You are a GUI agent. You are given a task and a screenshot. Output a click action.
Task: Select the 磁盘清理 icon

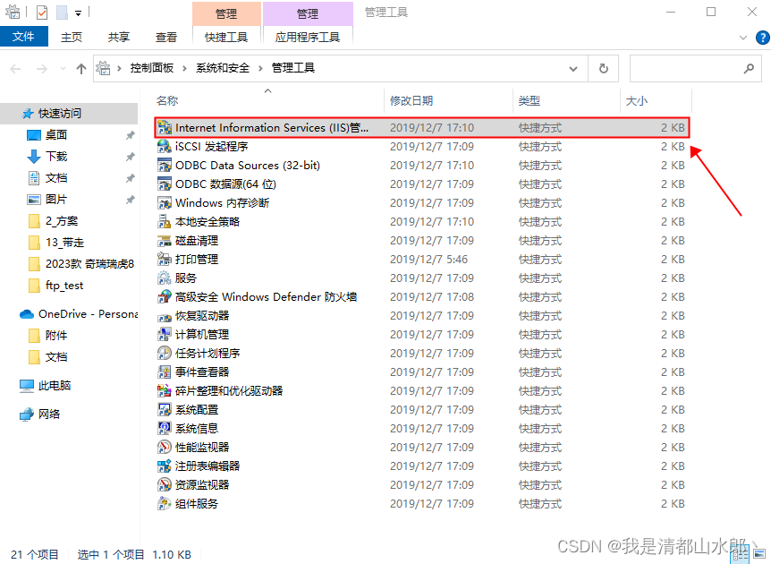click(165, 241)
